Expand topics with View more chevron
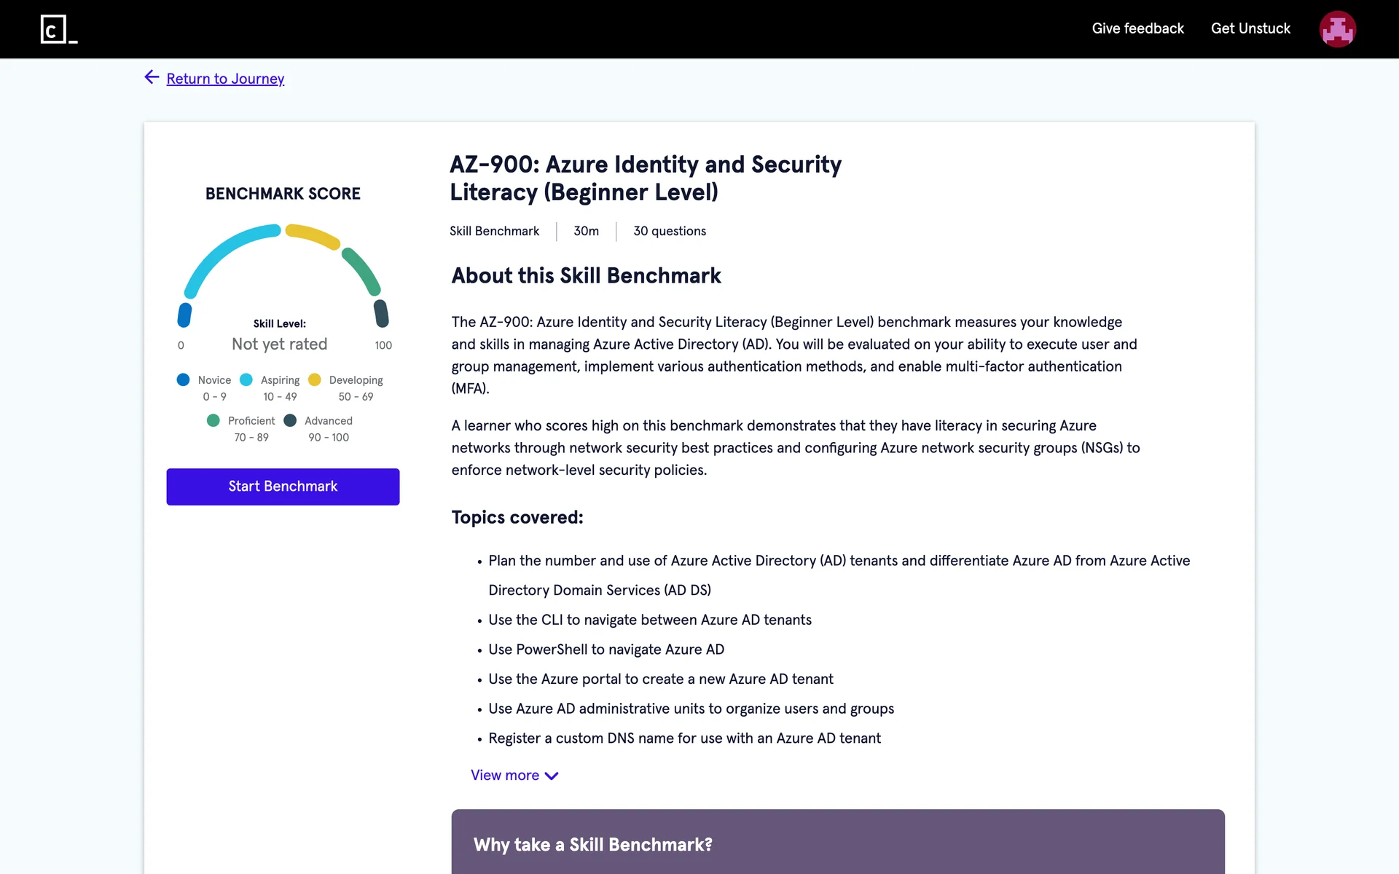1399x874 pixels. pyautogui.click(x=552, y=776)
